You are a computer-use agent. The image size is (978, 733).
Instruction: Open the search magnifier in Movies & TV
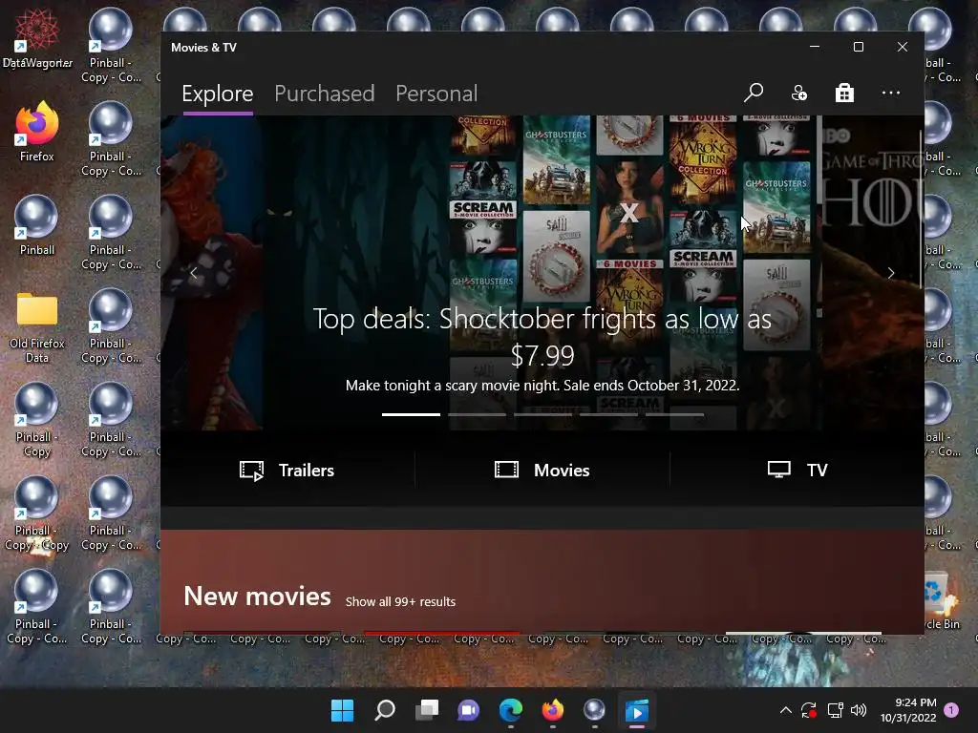pyautogui.click(x=754, y=93)
